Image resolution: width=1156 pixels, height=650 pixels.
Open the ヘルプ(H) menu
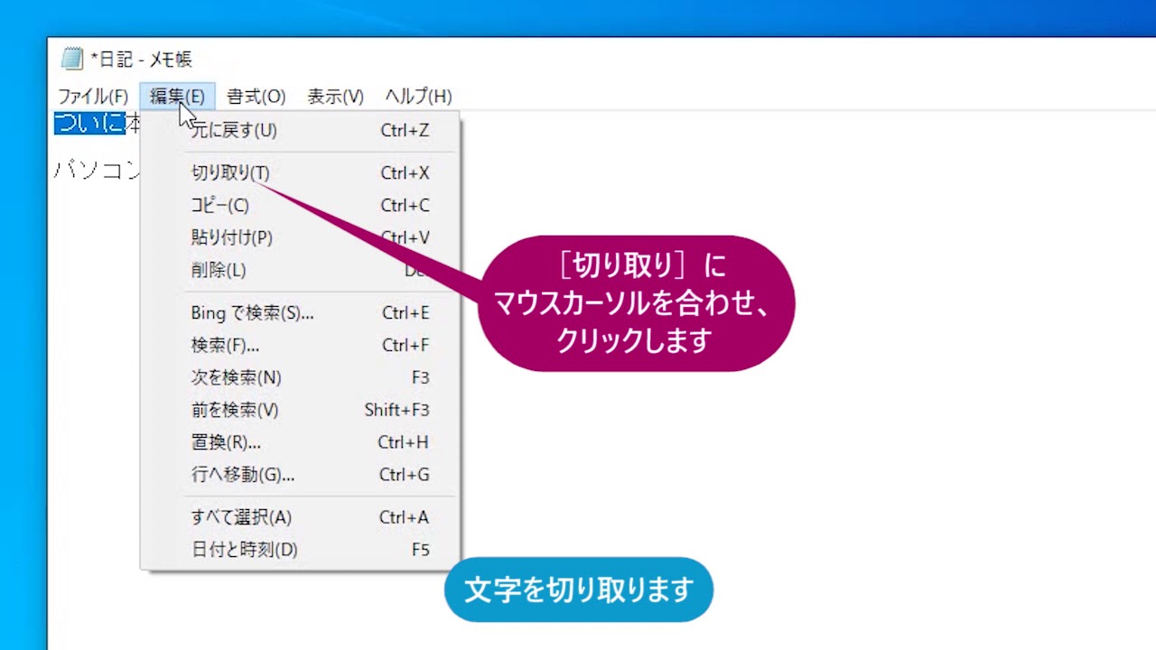pyautogui.click(x=418, y=97)
